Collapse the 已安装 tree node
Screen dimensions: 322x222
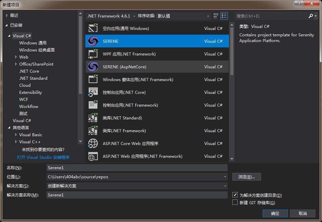[6, 25]
